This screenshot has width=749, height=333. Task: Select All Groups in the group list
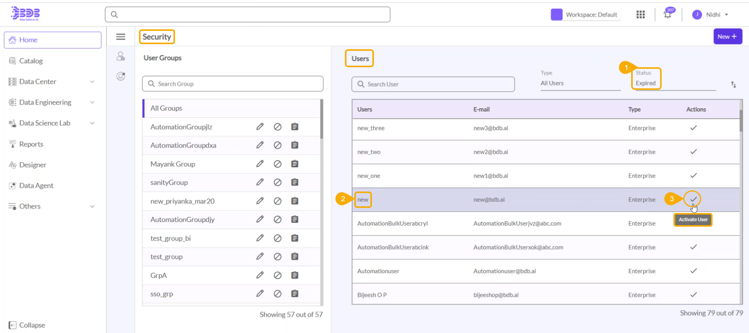click(166, 108)
